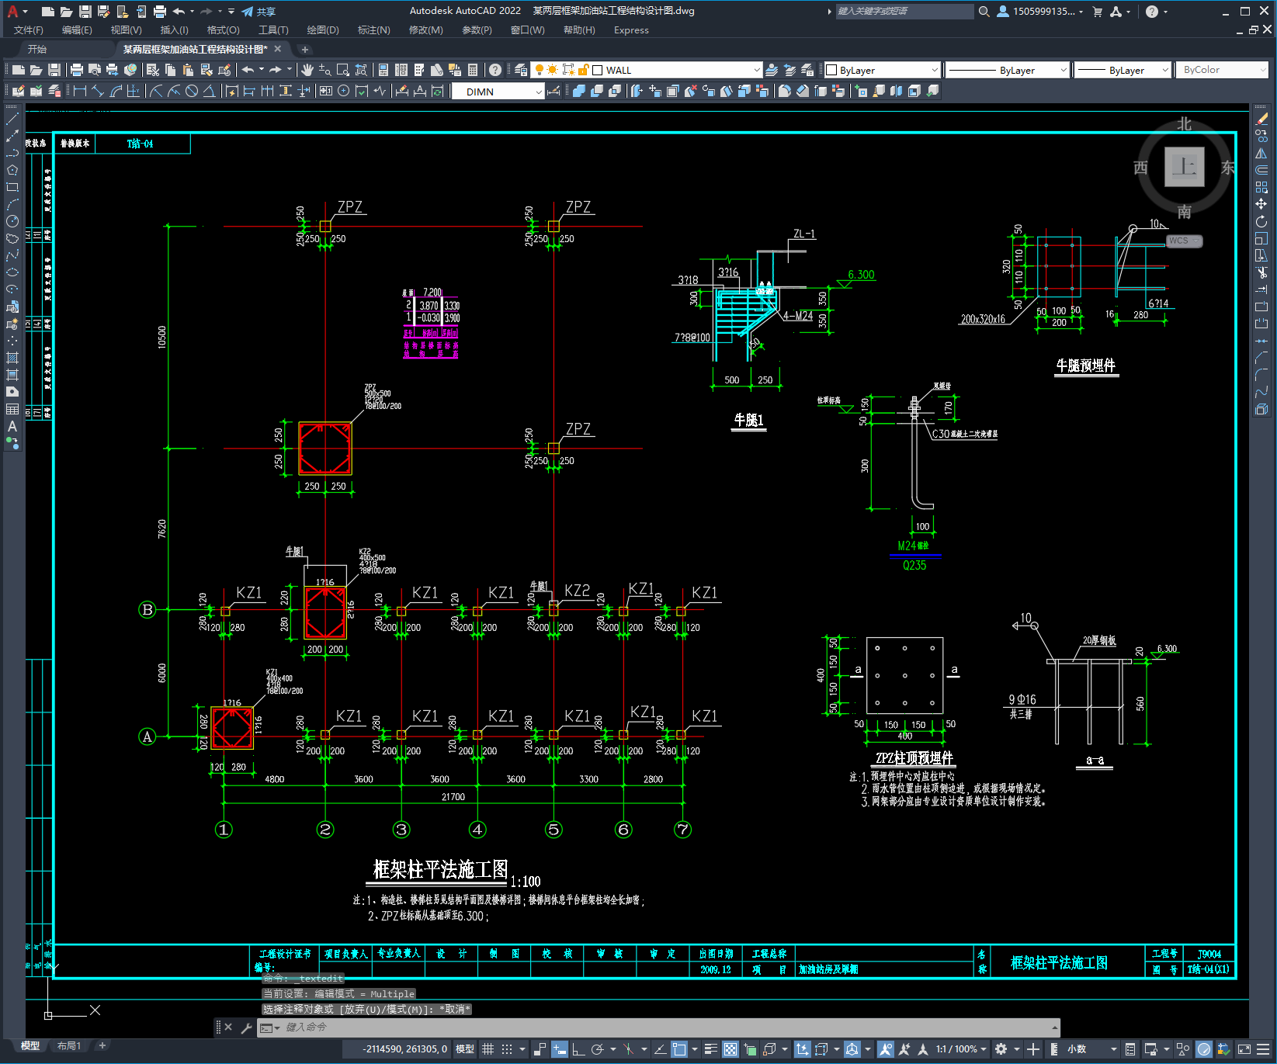
Task: Click the Plot printer icon in the standard toolbar
Action: tap(77, 70)
